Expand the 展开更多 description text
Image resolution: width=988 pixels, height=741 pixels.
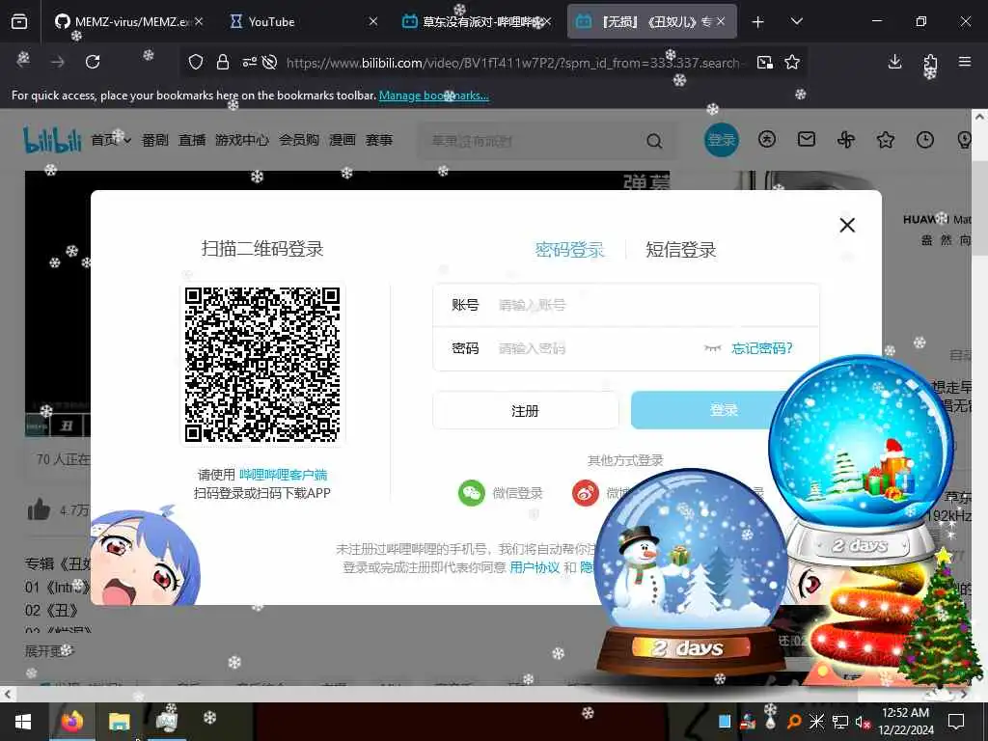pyautogui.click(x=48, y=651)
